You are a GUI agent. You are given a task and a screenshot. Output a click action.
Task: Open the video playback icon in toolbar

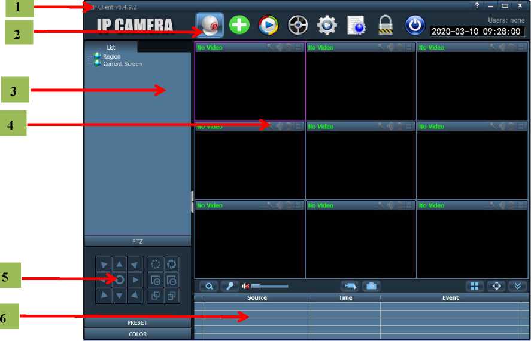pyautogui.click(x=268, y=25)
